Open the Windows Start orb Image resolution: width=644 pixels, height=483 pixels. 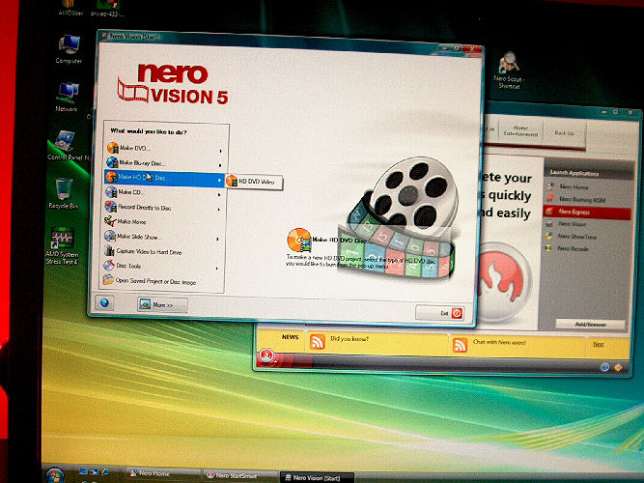55,474
